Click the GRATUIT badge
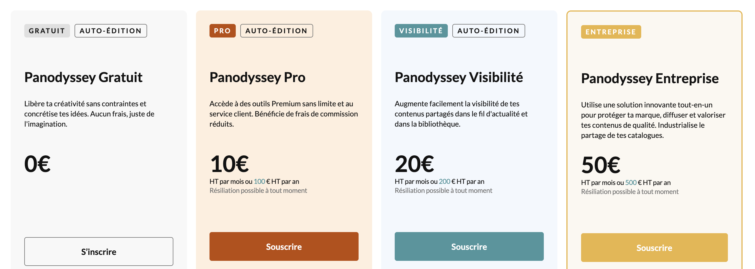The width and height of the screenshot is (755, 269). pos(47,31)
